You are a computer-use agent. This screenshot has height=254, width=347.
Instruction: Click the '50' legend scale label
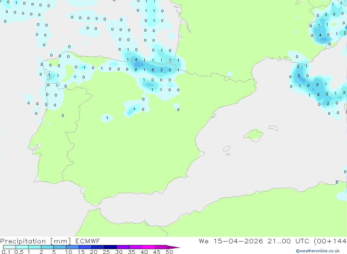(x=169, y=252)
